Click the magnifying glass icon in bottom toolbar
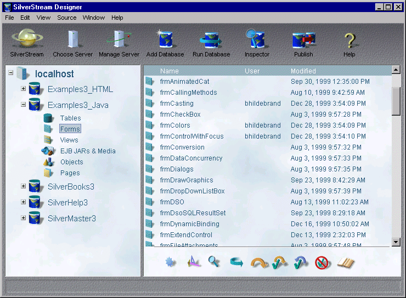Screen dimensions: 406x298 click(x=214, y=261)
